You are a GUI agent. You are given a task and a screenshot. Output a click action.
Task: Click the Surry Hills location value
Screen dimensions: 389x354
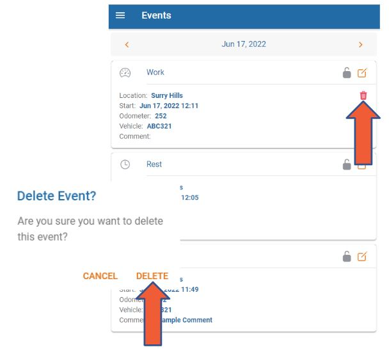[x=166, y=96]
